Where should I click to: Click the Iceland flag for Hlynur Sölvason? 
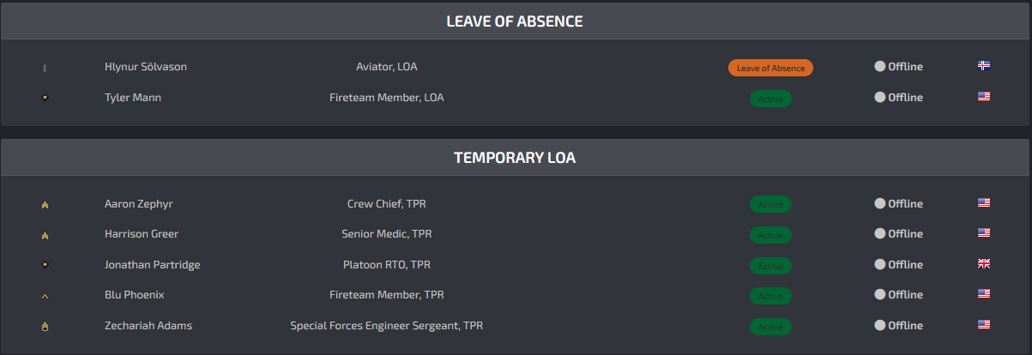(x=984, y=65)
